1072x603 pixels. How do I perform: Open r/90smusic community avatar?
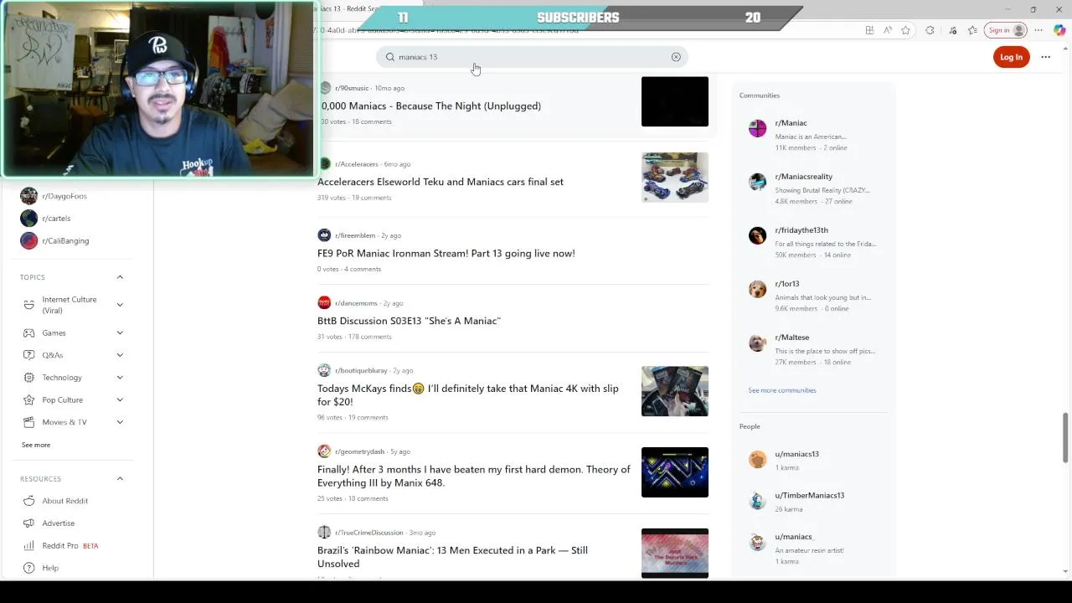point(324,88)
